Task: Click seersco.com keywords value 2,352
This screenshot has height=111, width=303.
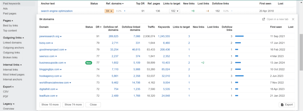Action: [x=166, y=56]
